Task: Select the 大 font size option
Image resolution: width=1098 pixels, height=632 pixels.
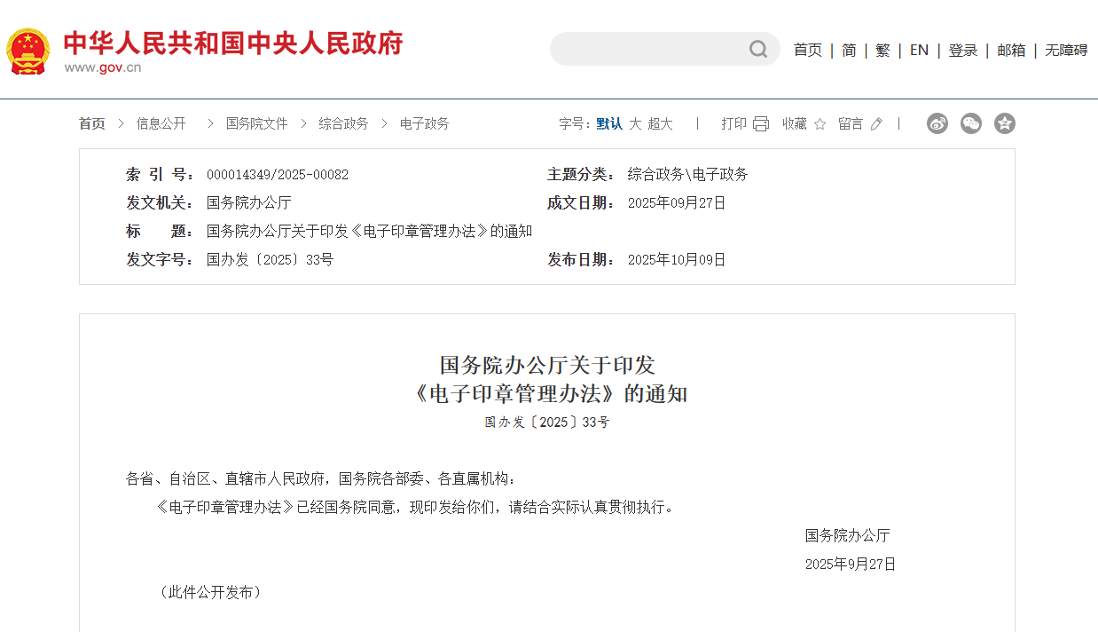Action: [x=635, y=123]
